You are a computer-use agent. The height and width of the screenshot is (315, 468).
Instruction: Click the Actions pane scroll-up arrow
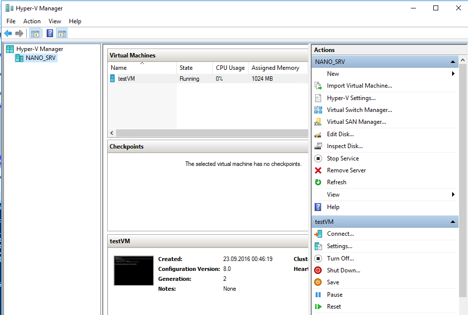pos(463,60)
